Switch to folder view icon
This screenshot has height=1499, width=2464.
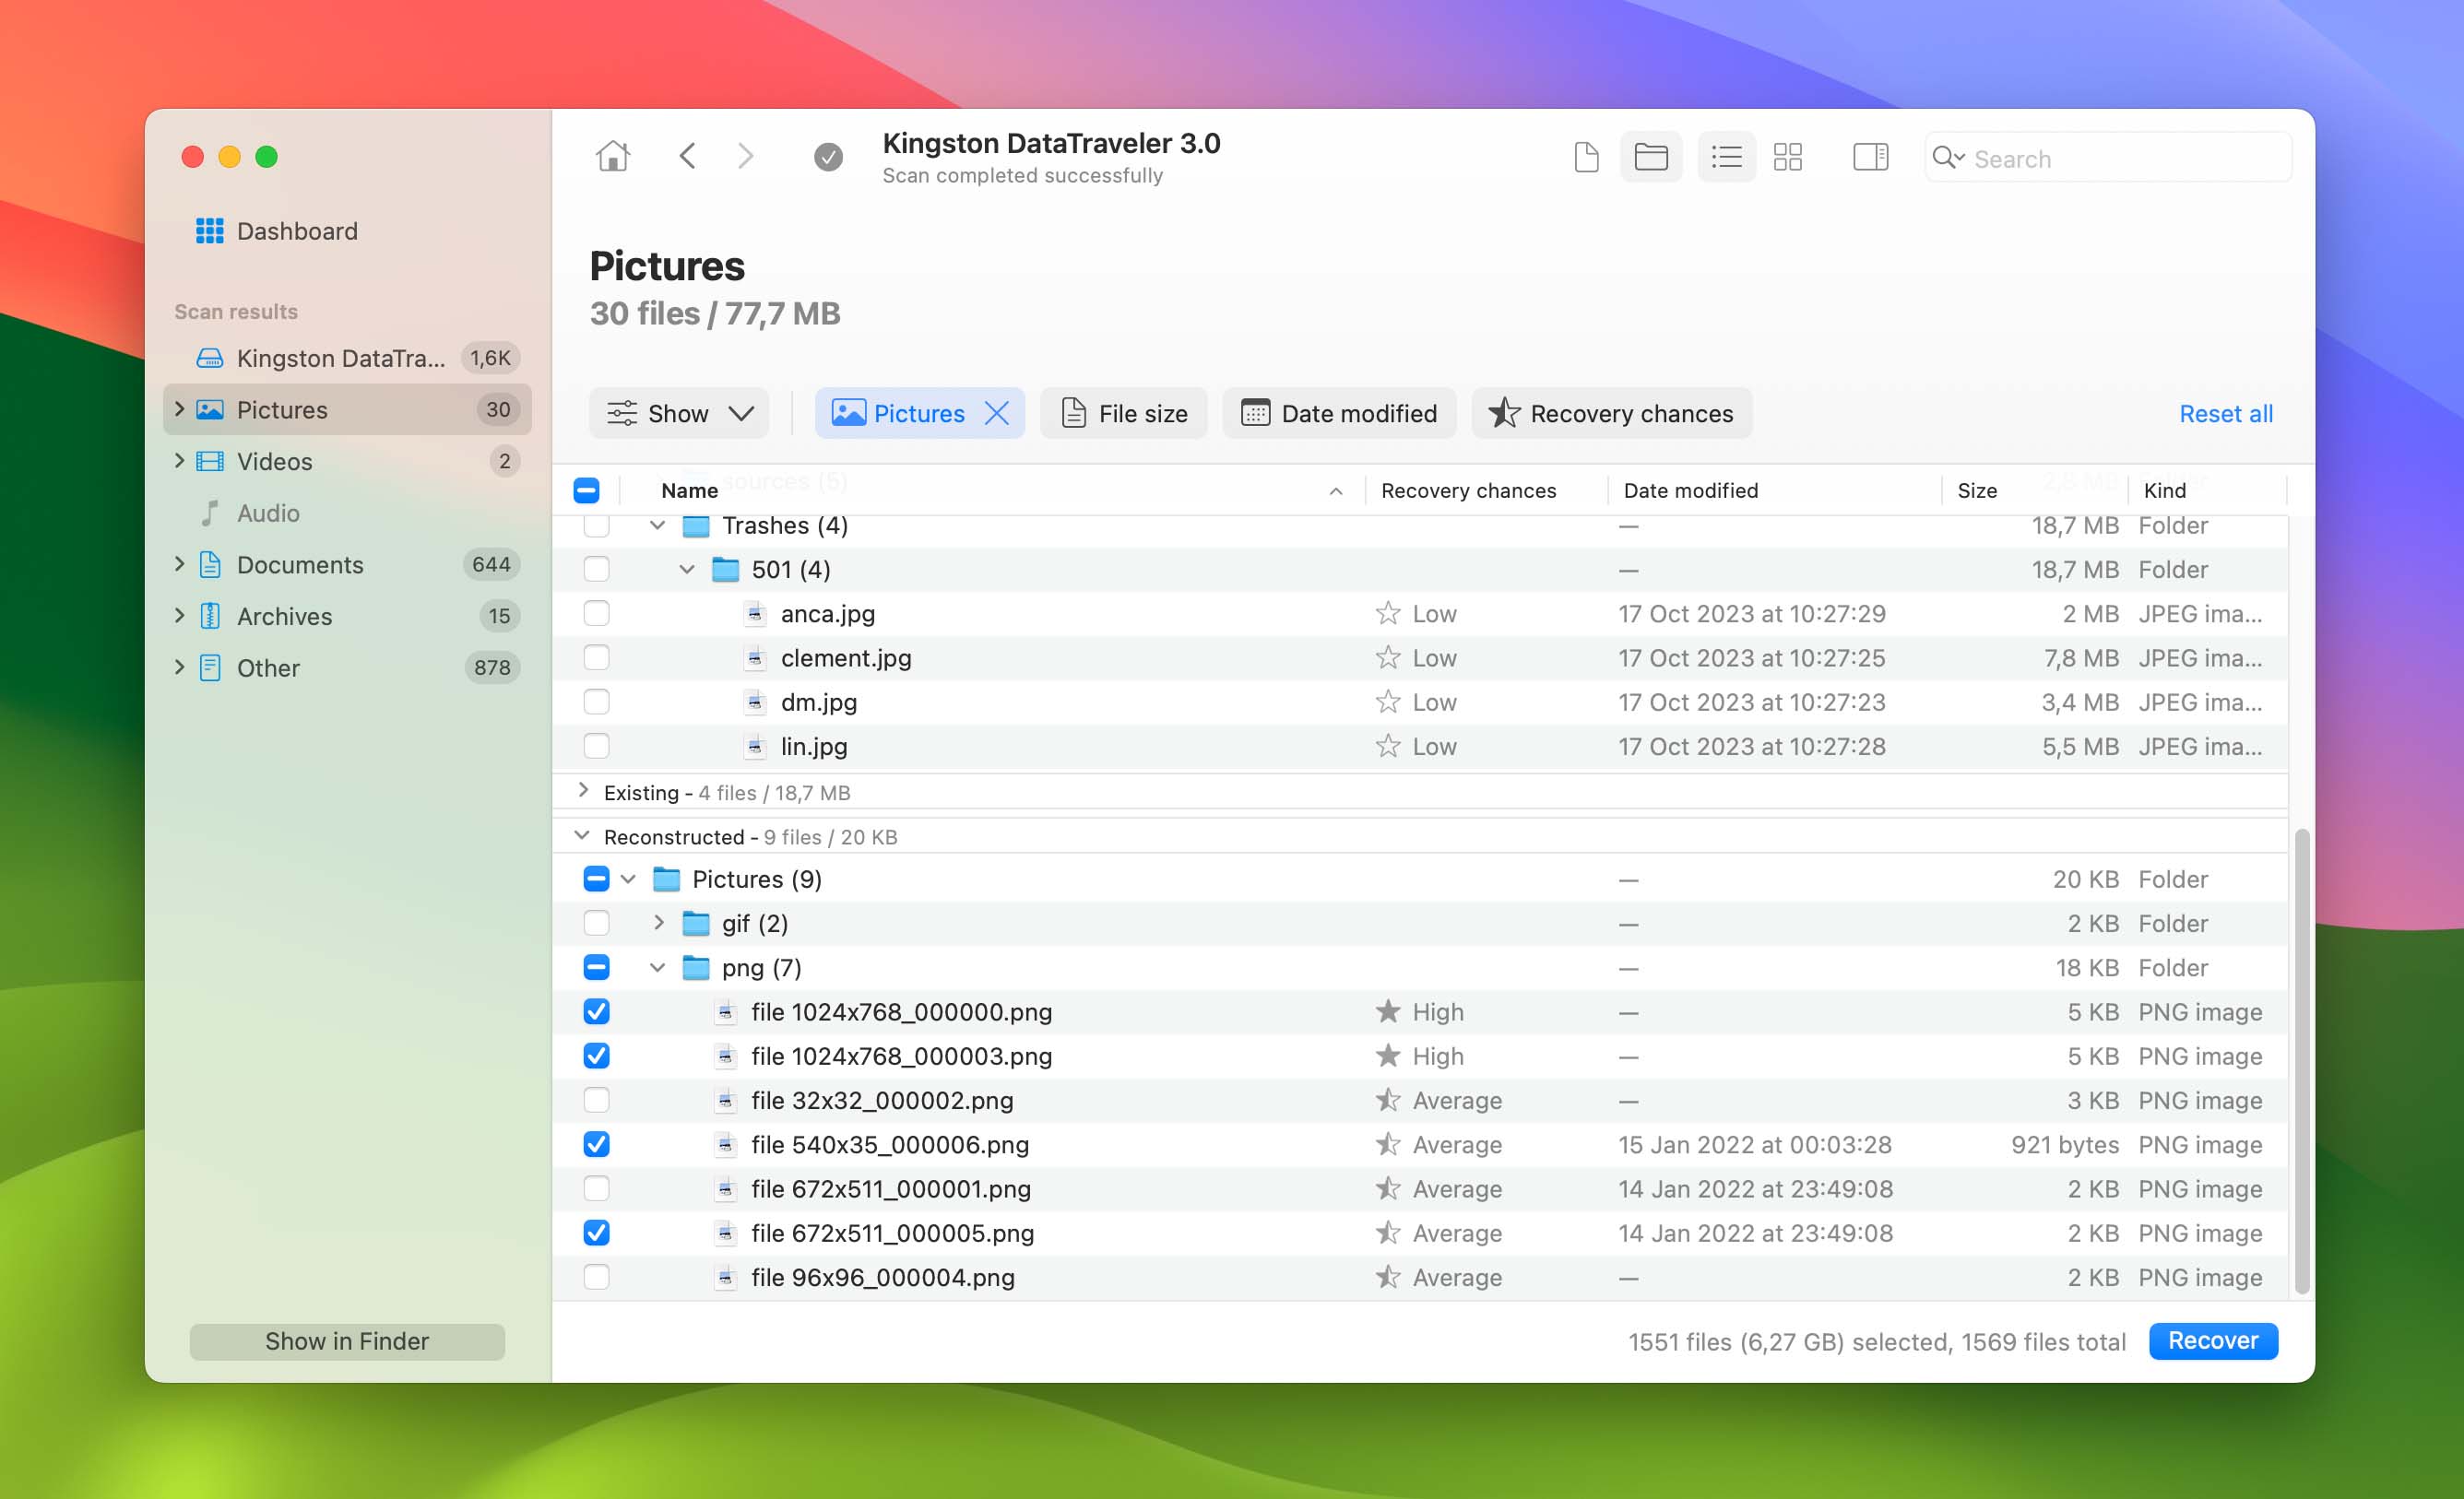[x=1650, y=157]
